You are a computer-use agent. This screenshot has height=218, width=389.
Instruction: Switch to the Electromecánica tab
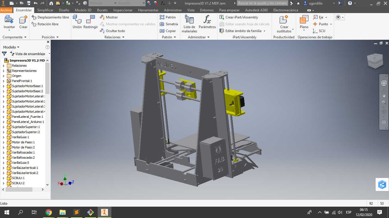coord(286,10)
